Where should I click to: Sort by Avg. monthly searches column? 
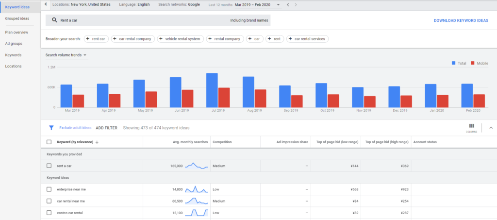[x=190, y=142]
